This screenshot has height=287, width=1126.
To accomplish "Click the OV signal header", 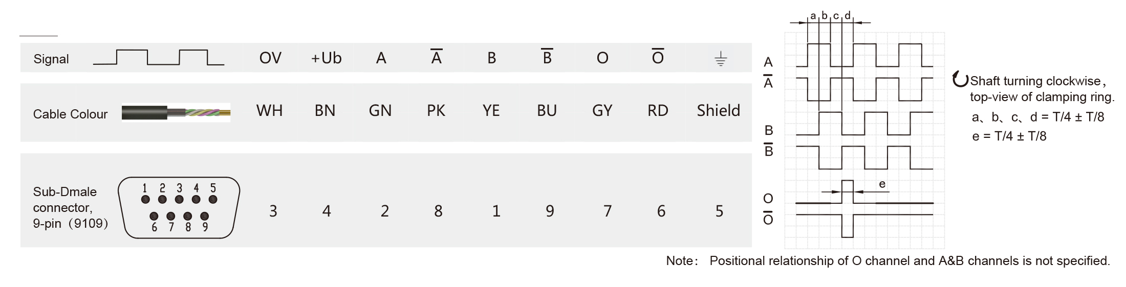I will click(x=270, y=58).
